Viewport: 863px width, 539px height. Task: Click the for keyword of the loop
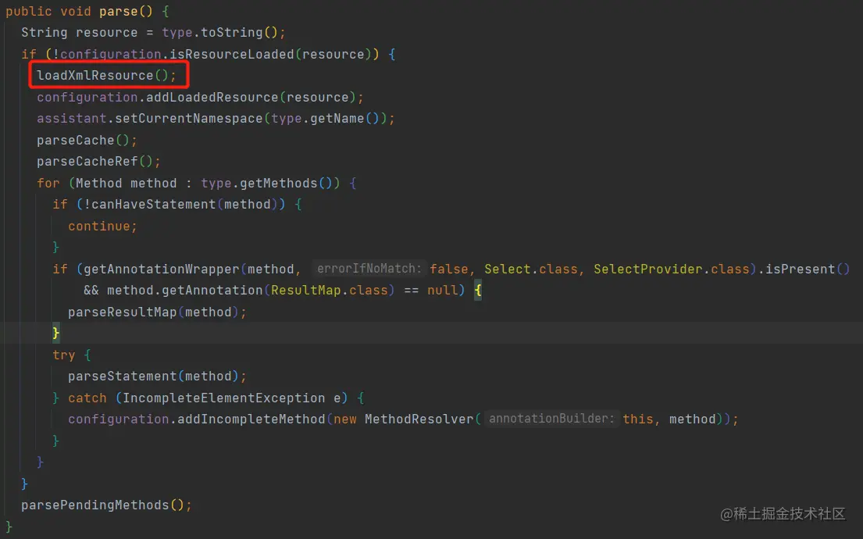coord(48,183)
